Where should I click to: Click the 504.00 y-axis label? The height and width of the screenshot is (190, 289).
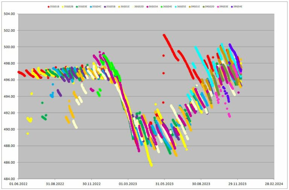pos(10,14)
